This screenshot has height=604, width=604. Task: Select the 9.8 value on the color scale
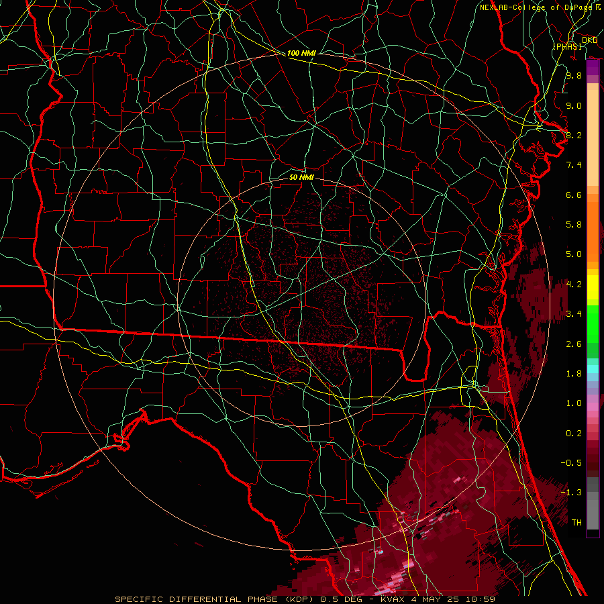574,75
